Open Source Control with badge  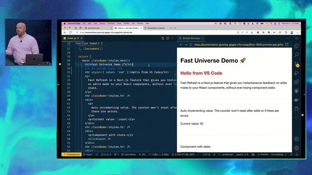pos(297,64)
